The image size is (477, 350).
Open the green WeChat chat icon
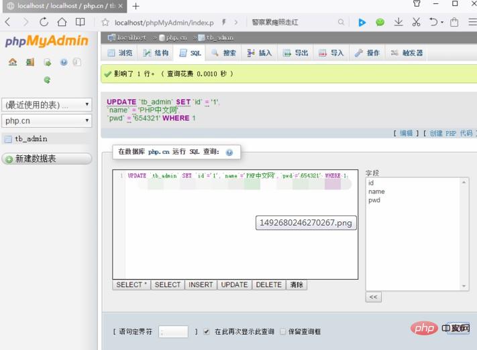(x=380, y=22)
